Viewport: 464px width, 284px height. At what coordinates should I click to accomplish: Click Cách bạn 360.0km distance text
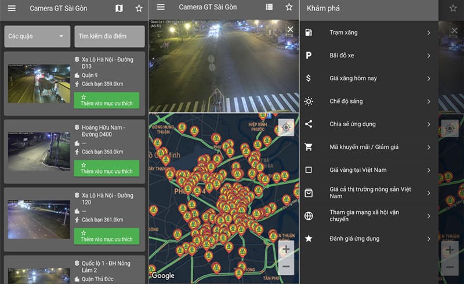(x=103, y=152)
